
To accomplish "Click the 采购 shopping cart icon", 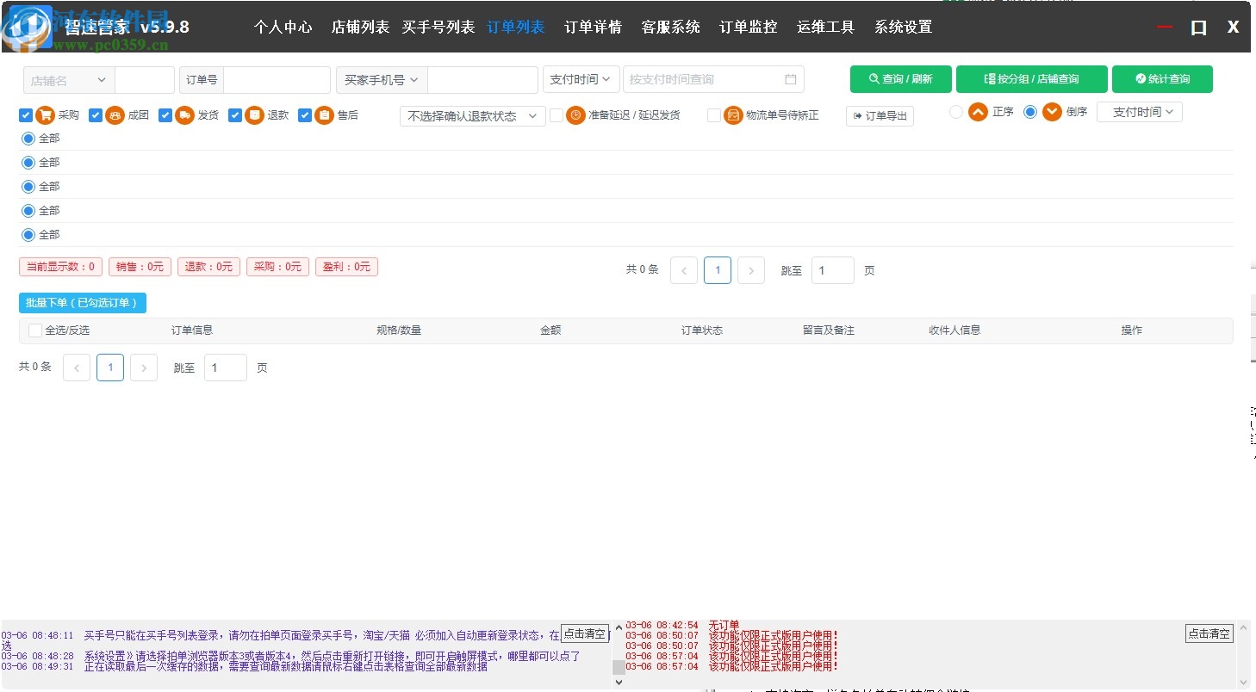I will (x=44, y=114).
